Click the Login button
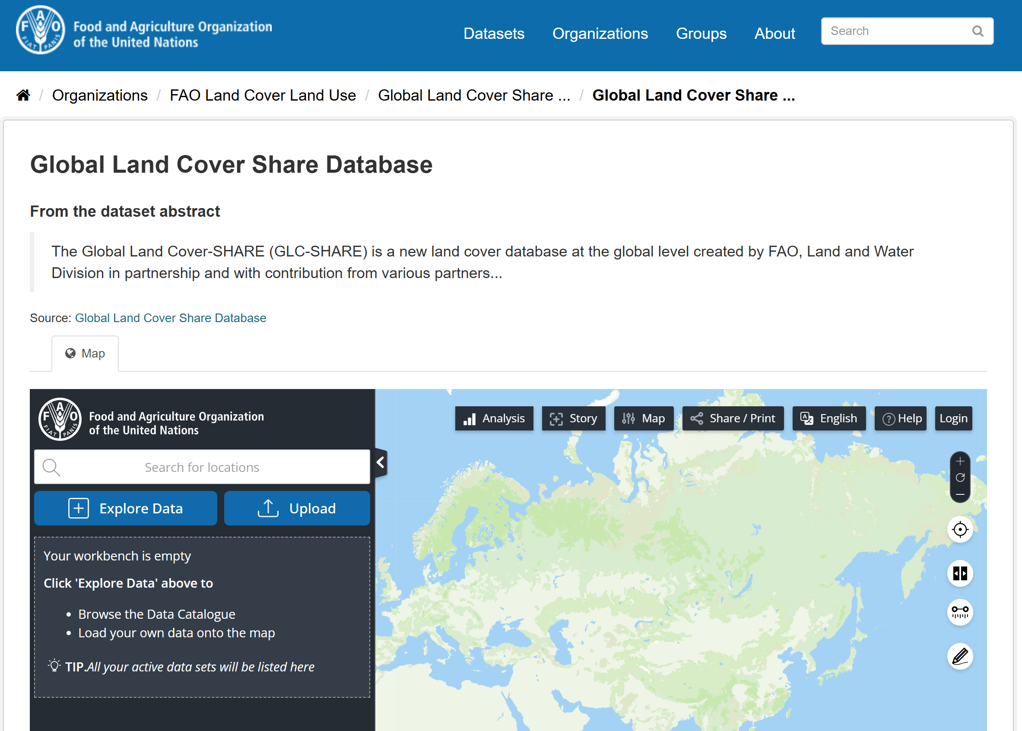This screenshot has height=731, width=1022. tap(954, 419)
